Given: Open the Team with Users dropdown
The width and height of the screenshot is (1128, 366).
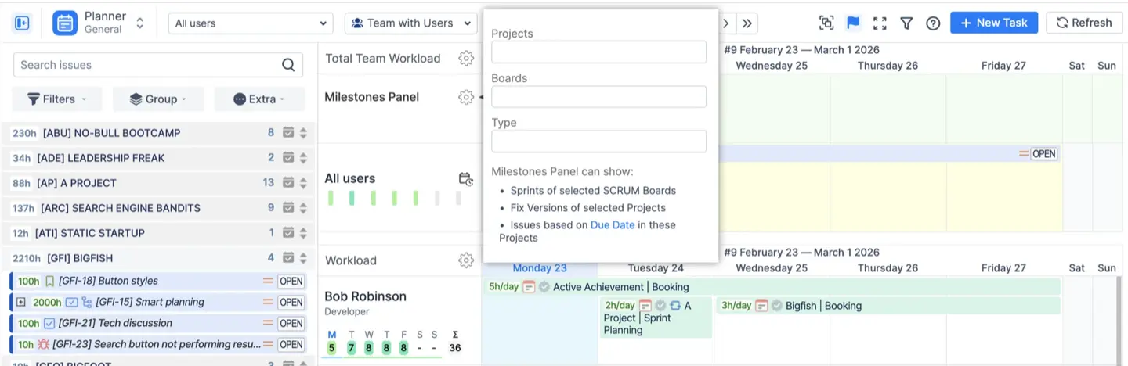Looking at the screenshot, I should (410, 23).
